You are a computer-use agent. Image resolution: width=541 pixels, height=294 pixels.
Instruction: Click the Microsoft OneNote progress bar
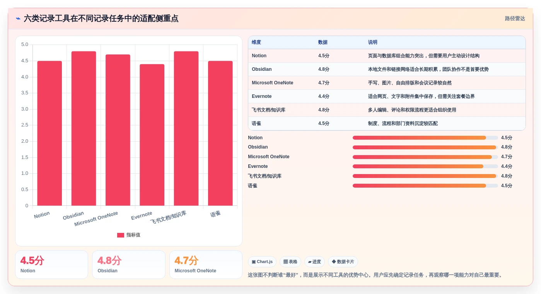click(425, 157)
